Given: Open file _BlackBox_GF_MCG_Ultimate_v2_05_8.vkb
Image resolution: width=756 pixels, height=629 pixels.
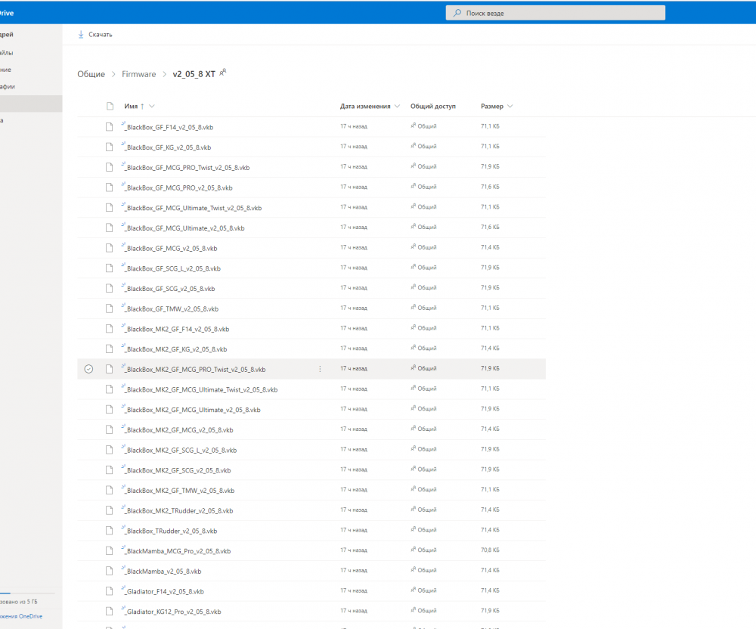Looking at the screenshot, I should click(x=184, y=228).
